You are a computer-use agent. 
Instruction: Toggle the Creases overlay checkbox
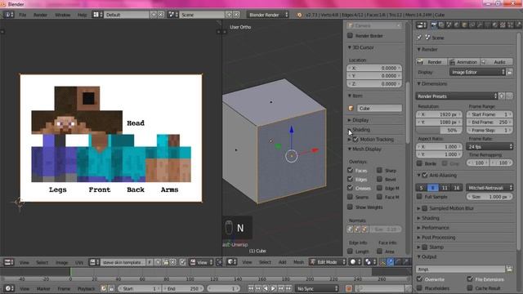pyautogui.click(x=350, y=188)
